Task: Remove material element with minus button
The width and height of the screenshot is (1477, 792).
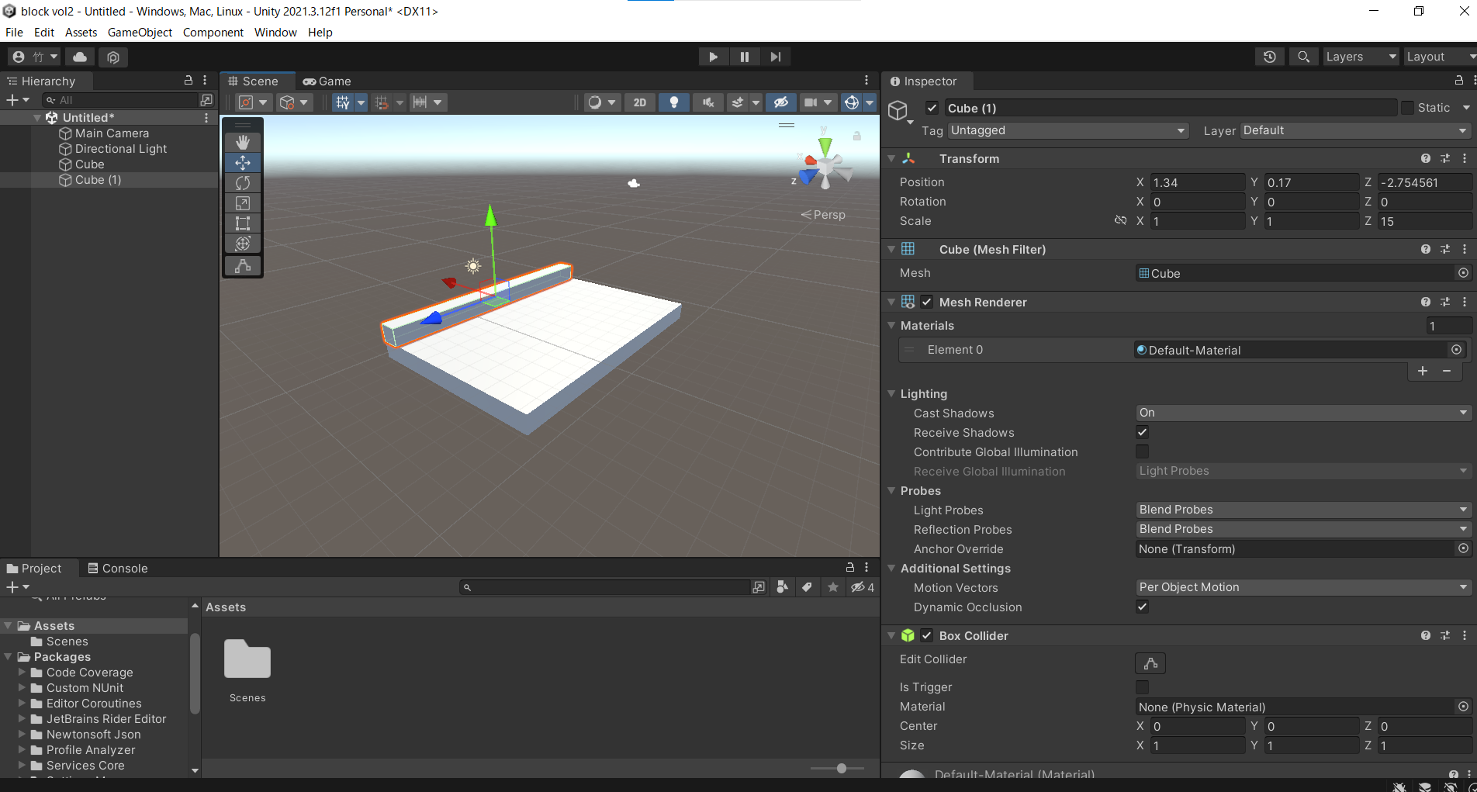Action: point(1447,371)
